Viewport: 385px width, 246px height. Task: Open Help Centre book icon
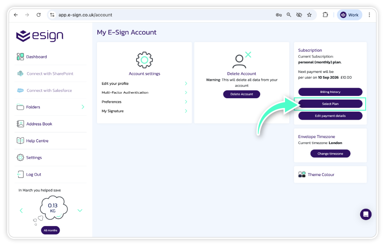point(20,141)
